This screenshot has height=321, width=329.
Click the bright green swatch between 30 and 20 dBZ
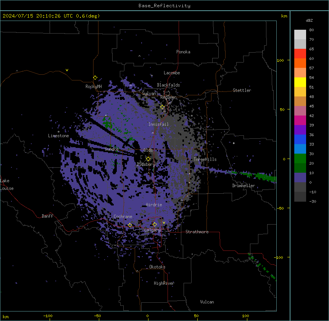click(x=300, y=159)
